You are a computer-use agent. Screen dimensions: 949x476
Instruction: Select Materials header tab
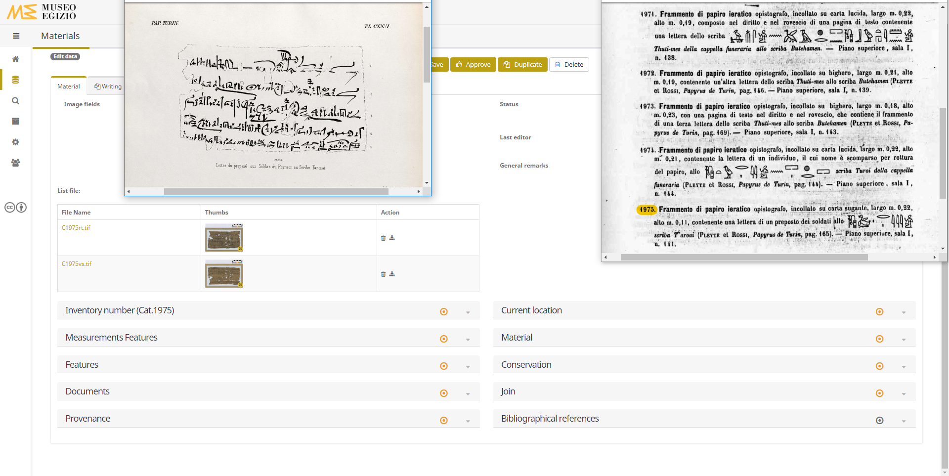click(x=60, y=36)
